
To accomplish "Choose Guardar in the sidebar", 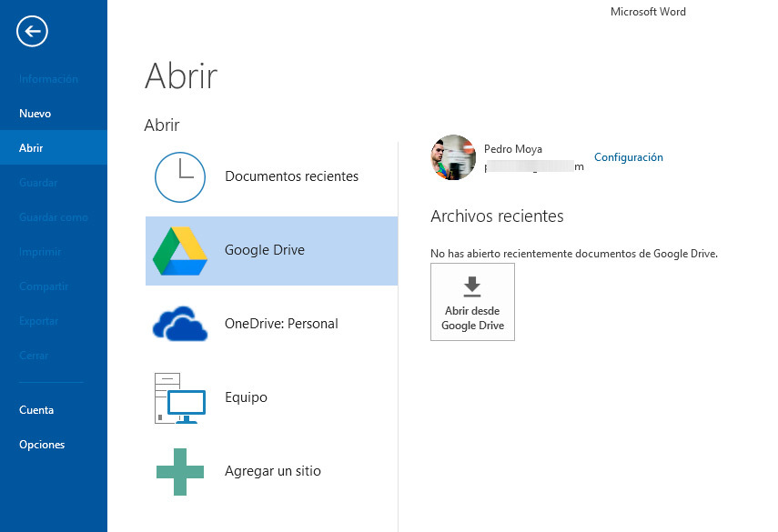I will coord(38,183).
